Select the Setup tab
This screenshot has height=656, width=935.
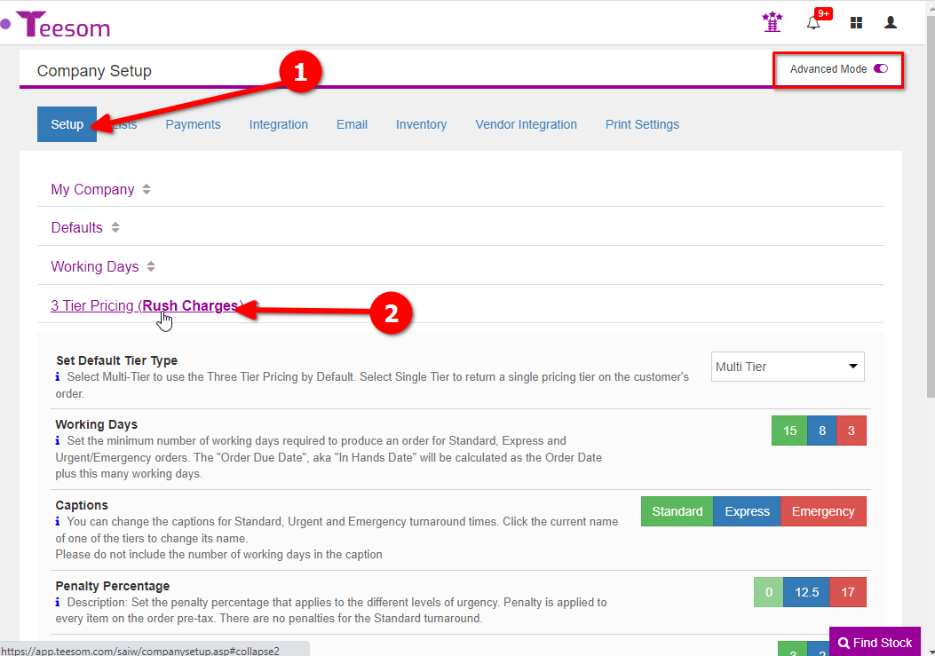67,124
